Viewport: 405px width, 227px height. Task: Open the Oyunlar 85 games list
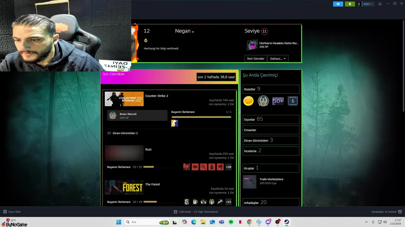[271, 119]
